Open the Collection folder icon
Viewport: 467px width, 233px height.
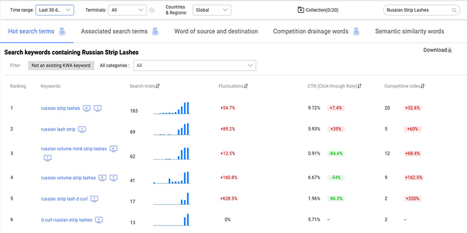301,10
